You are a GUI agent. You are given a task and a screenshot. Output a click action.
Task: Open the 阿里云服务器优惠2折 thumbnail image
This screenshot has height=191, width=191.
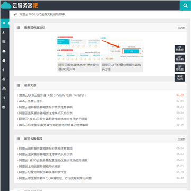point(79,49)
